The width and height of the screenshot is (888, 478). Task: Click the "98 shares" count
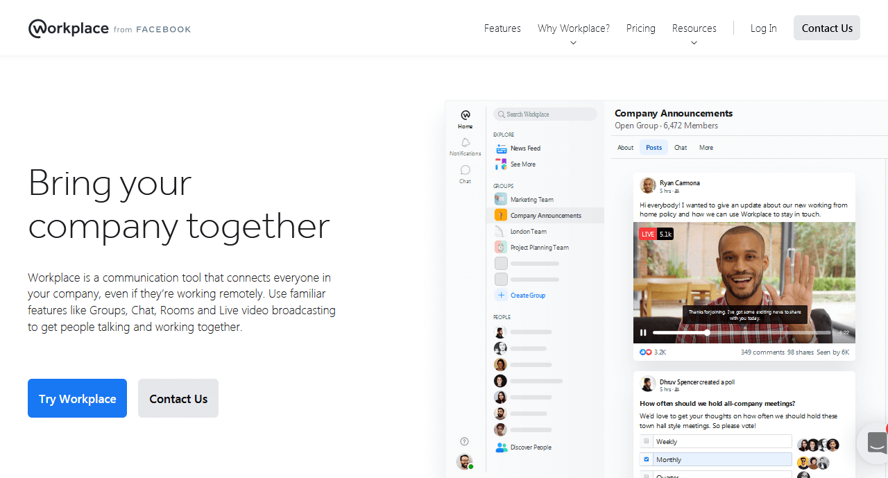(801, 352)
